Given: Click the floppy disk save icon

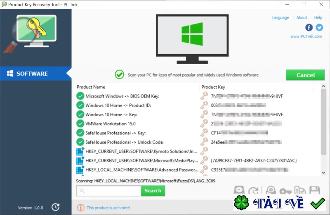Looking at the screenshot, I should point(315,190).
